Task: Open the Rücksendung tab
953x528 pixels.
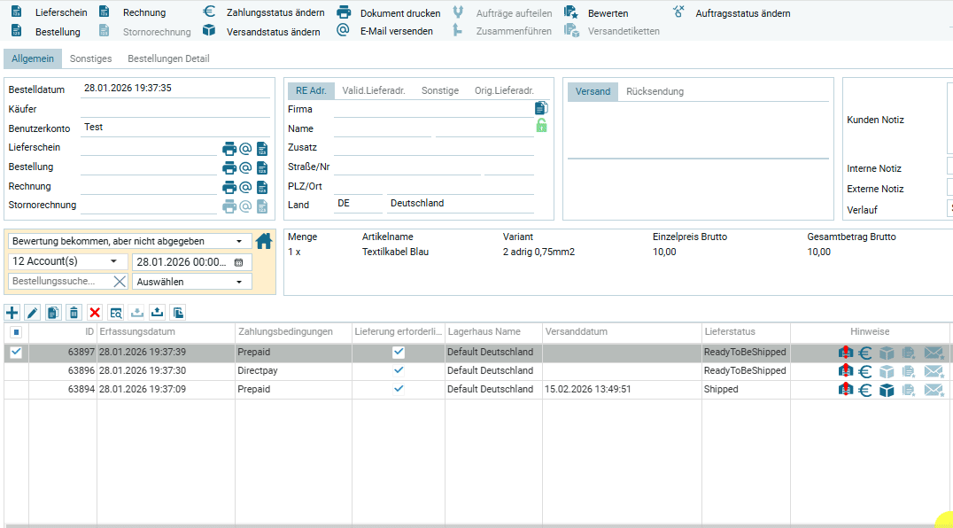Action: tap(655, 91)
